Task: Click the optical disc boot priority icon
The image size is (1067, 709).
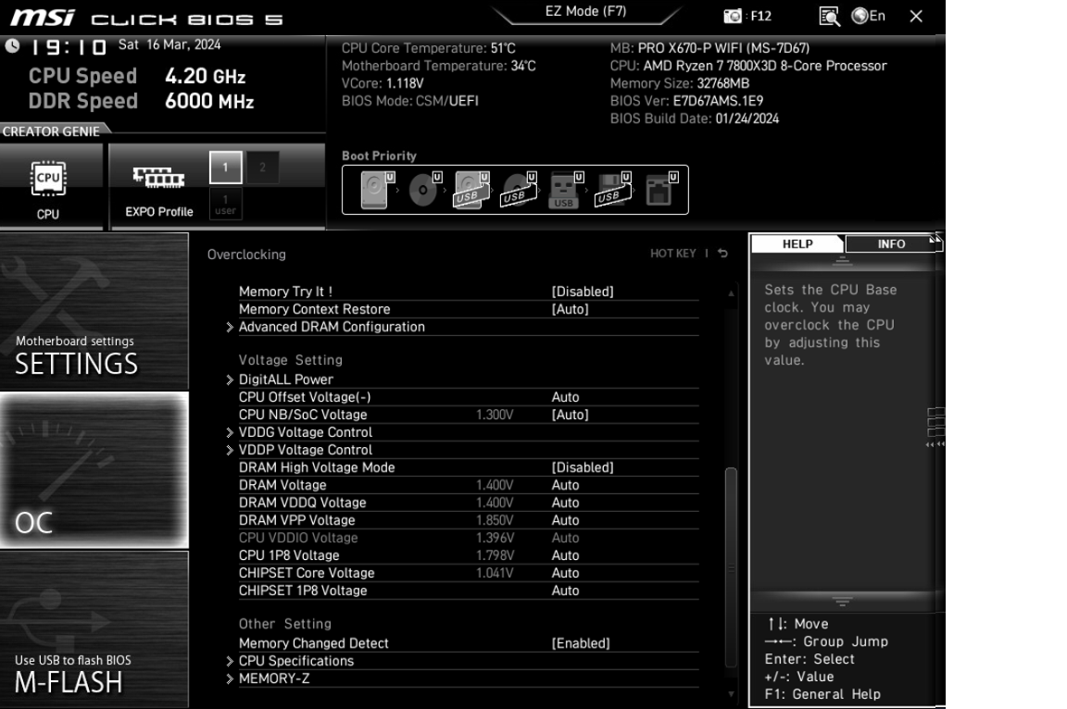Action: [x=424, y=190]
